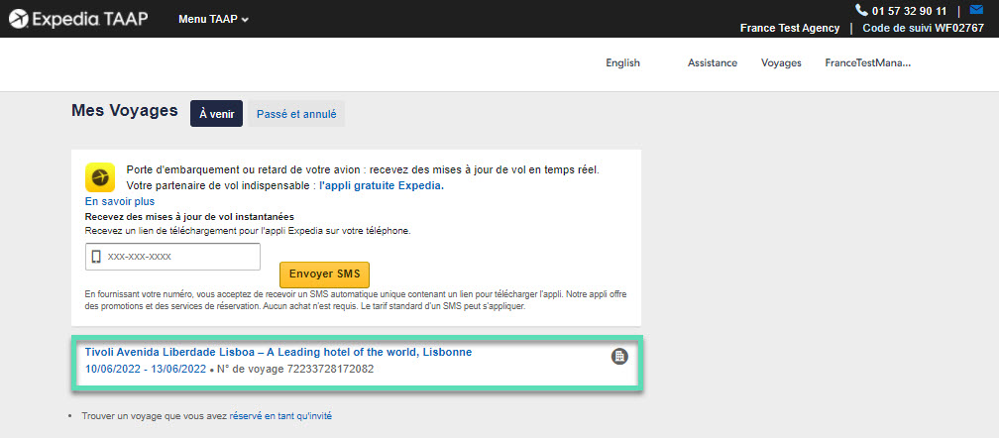Click phone number 01 57 32 90 11
The height and width of the screenshot is (438, 999).
pos(909,10)
